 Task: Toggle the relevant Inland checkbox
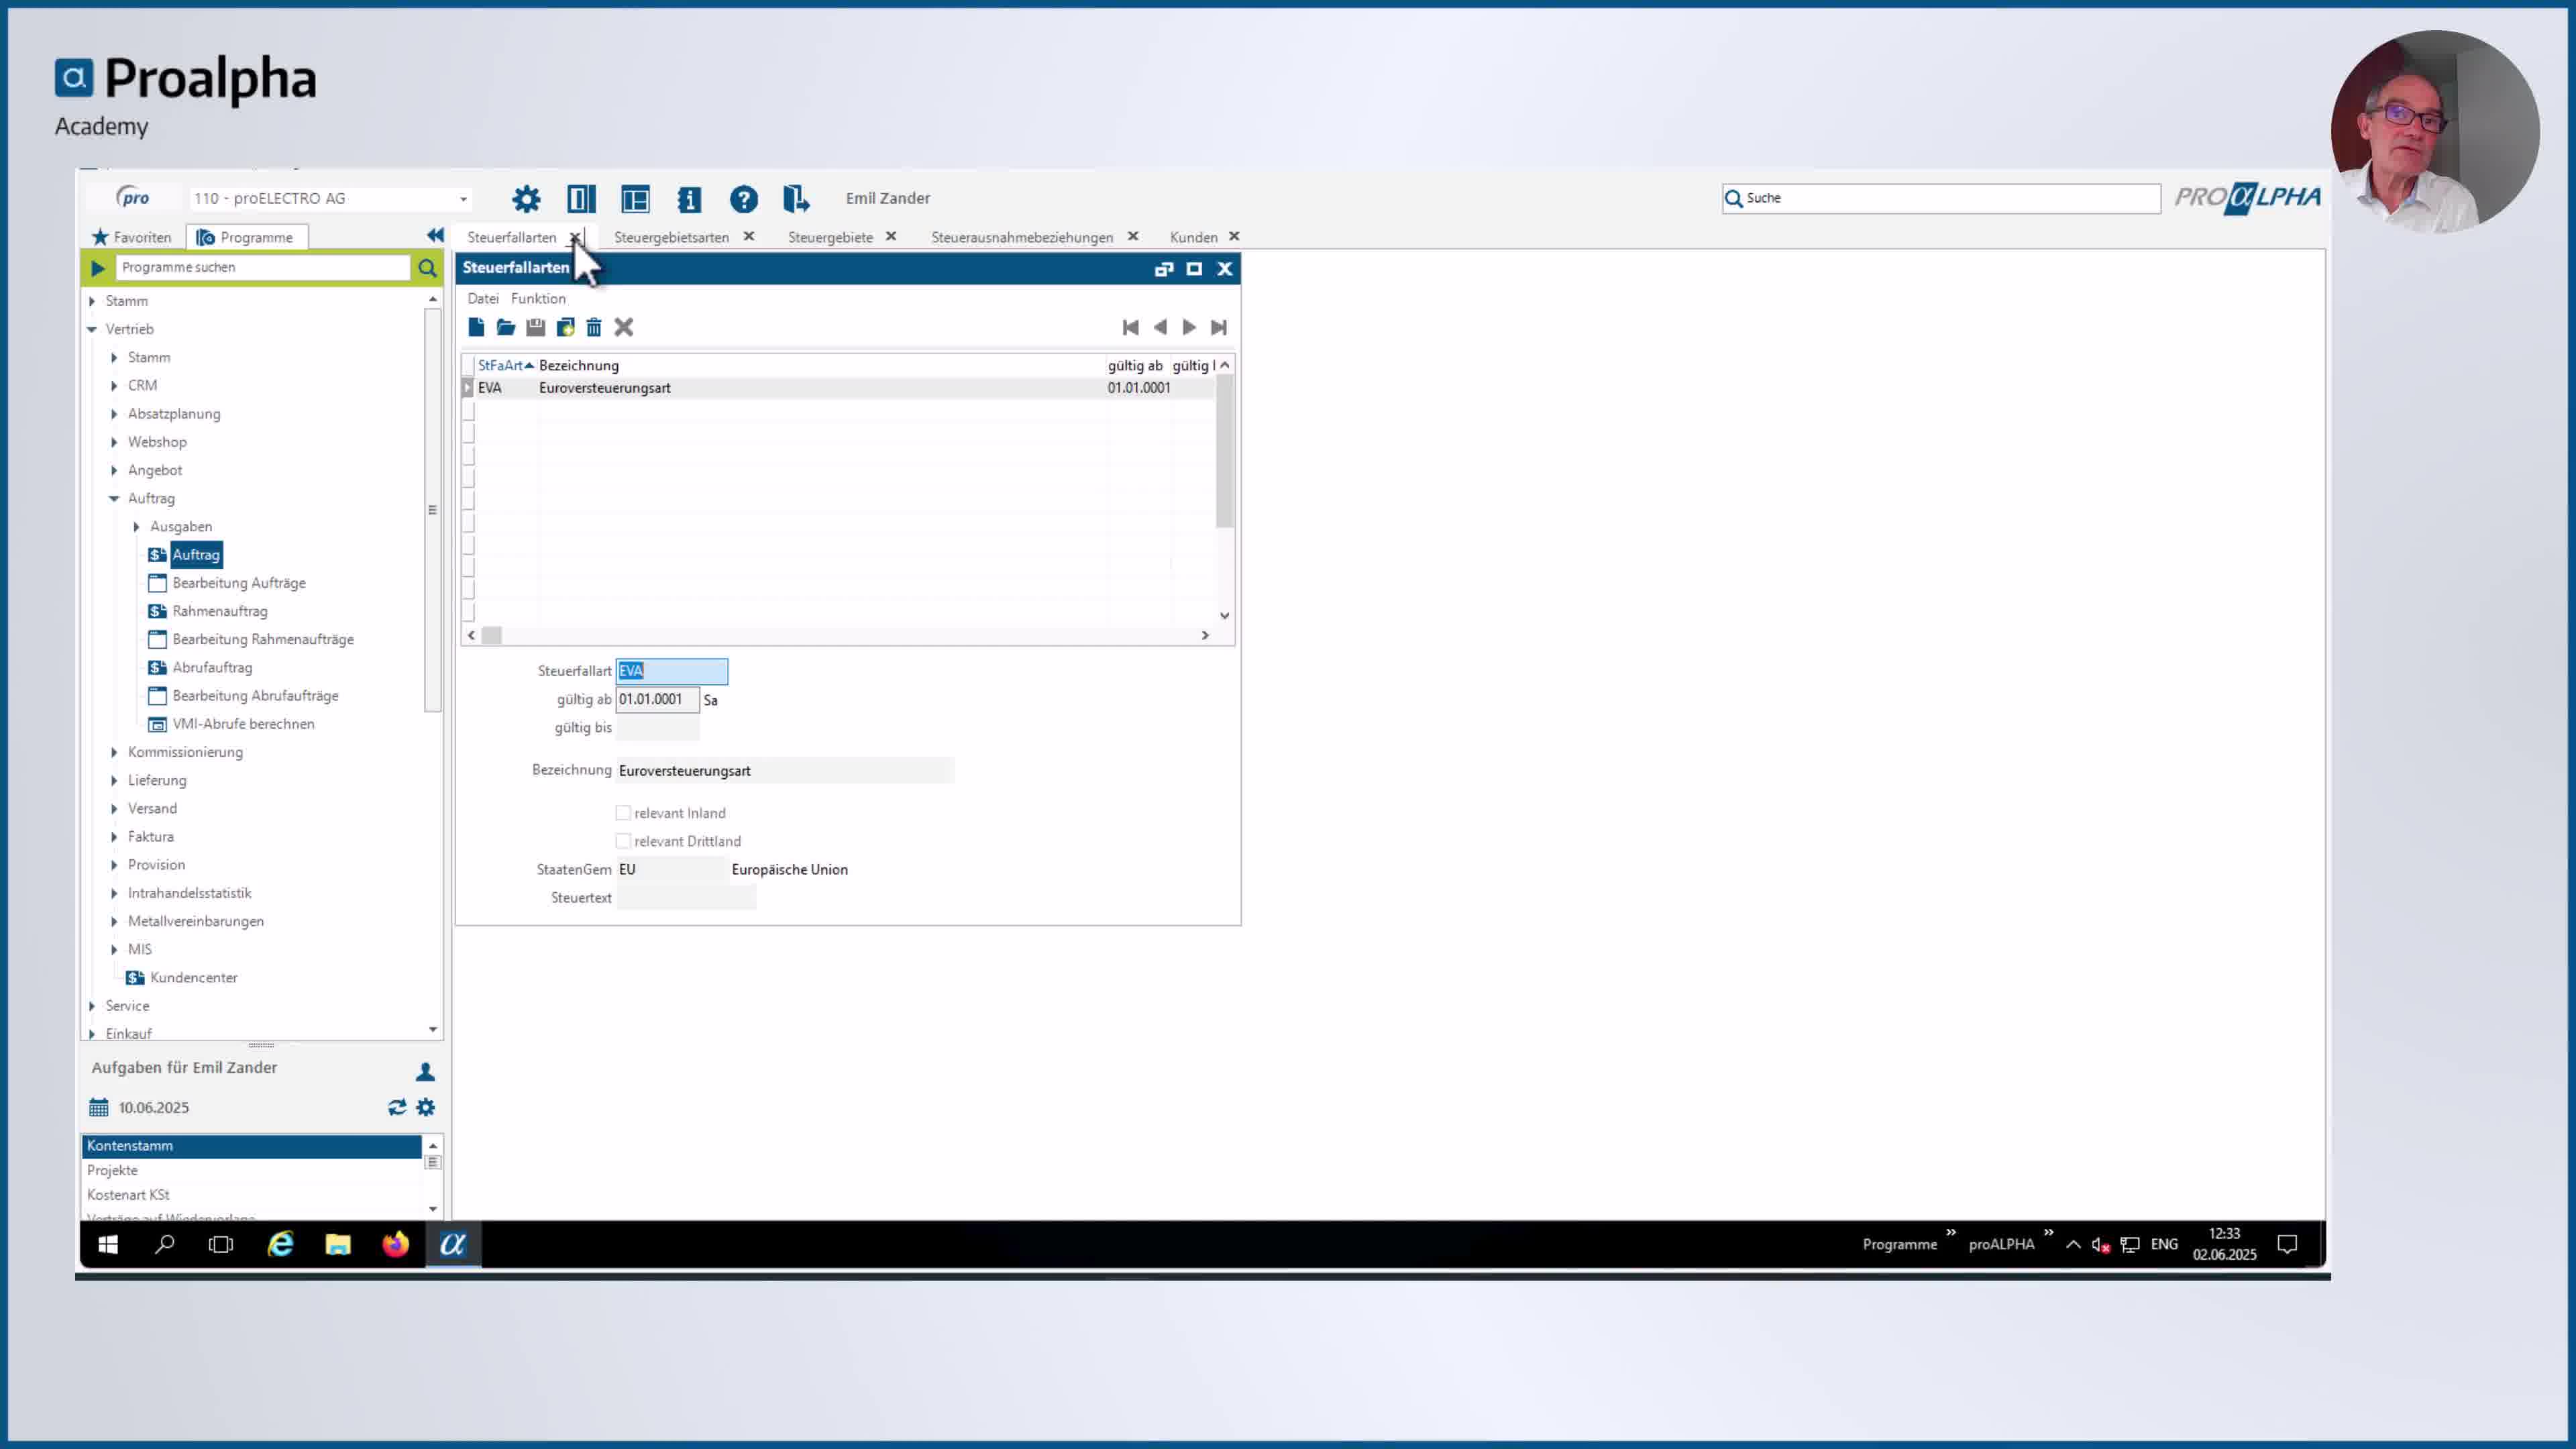(623, 813)
